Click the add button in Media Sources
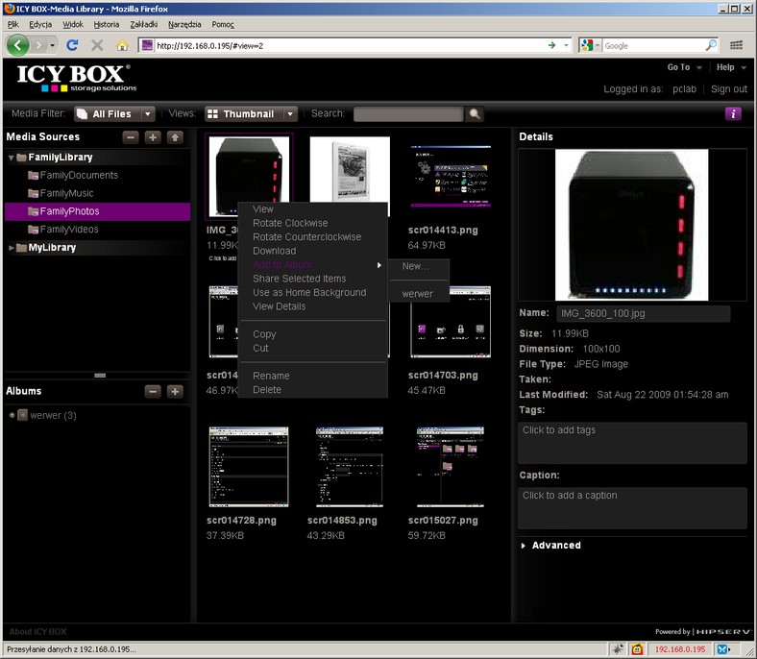The image size is (757, 659). (x=153, y=137)
